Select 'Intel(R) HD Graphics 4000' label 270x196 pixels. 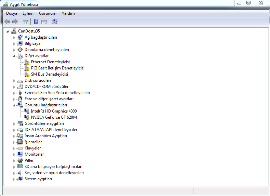point(54,111)
